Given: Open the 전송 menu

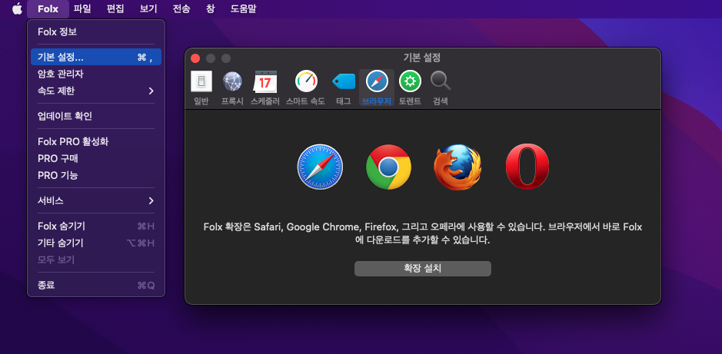Looking at the screenshot, I should 181,8.
